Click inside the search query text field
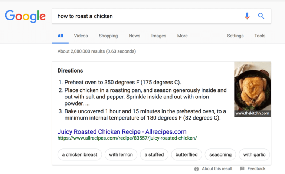 pyautogui.click(x=145, y=16)
